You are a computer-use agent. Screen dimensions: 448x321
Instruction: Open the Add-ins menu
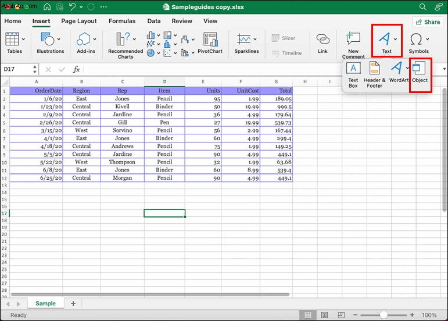pyautogui.click(x=86, y=43)
